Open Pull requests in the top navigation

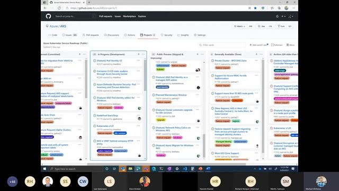[105, 16]
